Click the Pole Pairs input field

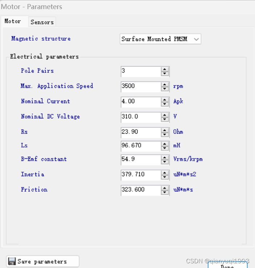[x=141, y=71]
